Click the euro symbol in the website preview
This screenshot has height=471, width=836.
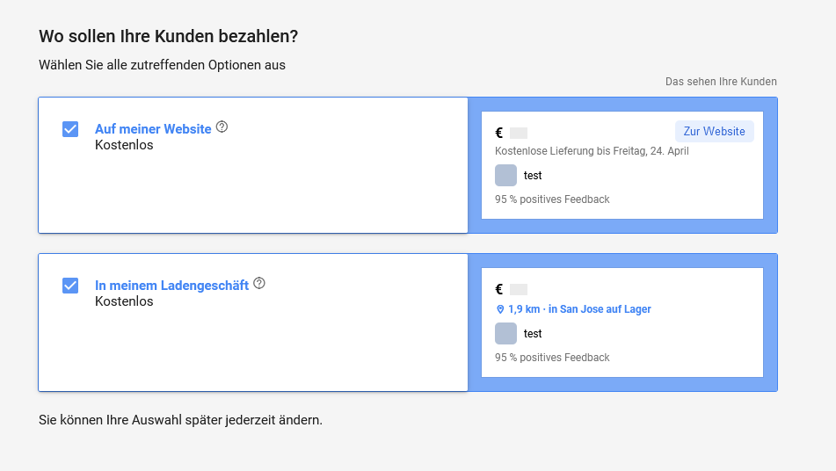tap(499, 133)
